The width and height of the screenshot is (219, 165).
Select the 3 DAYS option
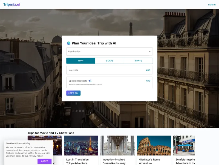point(138,61)
